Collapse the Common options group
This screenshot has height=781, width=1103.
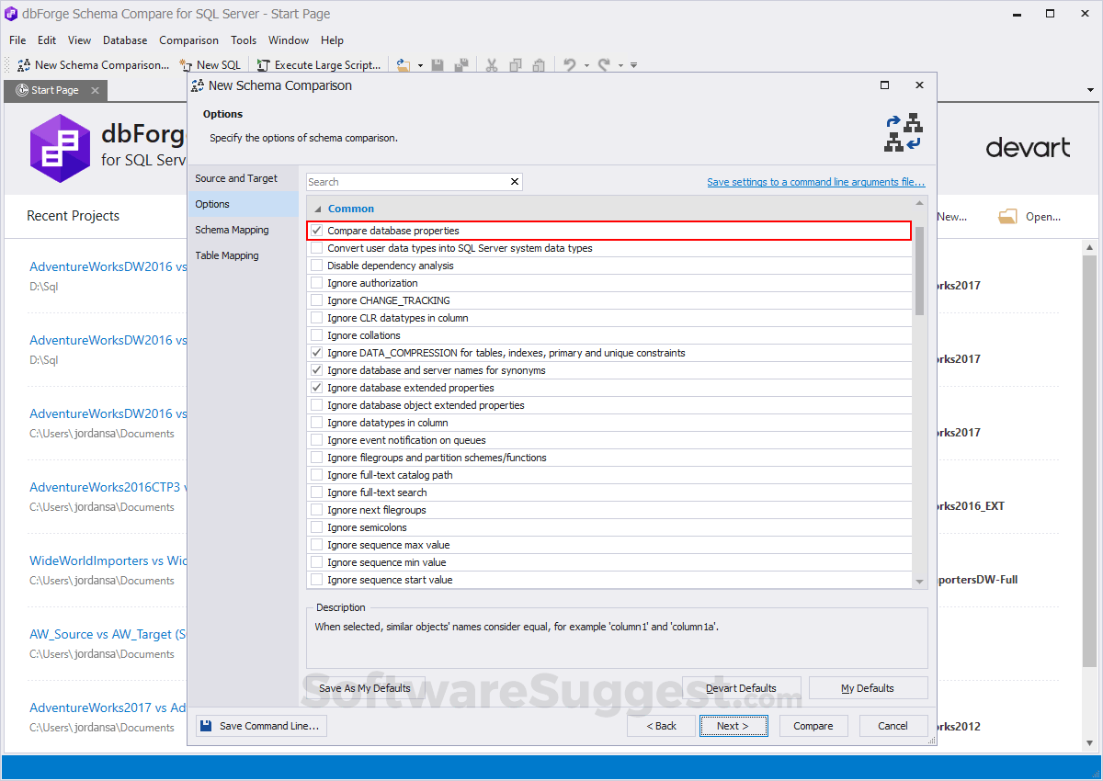click(x=317, y=208)
